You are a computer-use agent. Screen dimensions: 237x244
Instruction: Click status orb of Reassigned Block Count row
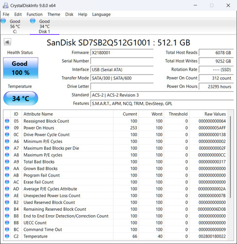pyautogui.click(x=7, y=121)
